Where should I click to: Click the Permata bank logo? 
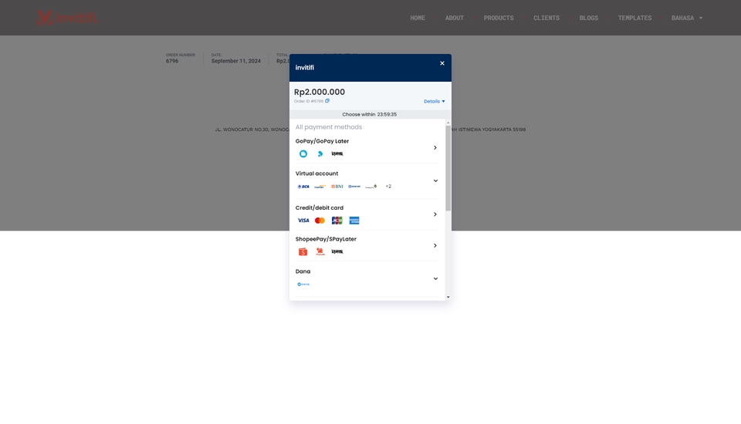[x=371, y=187]
